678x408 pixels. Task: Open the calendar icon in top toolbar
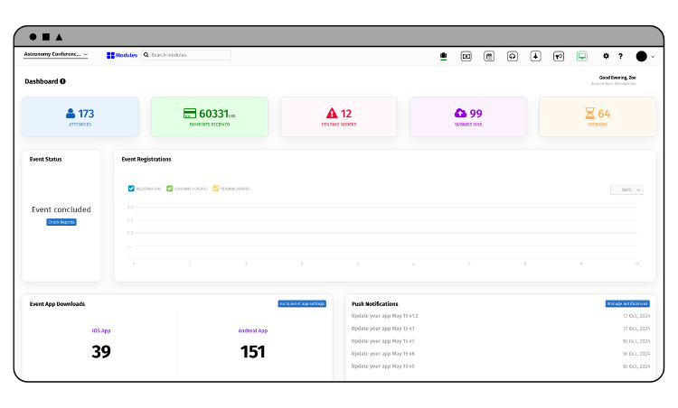(x=489, y=56)
